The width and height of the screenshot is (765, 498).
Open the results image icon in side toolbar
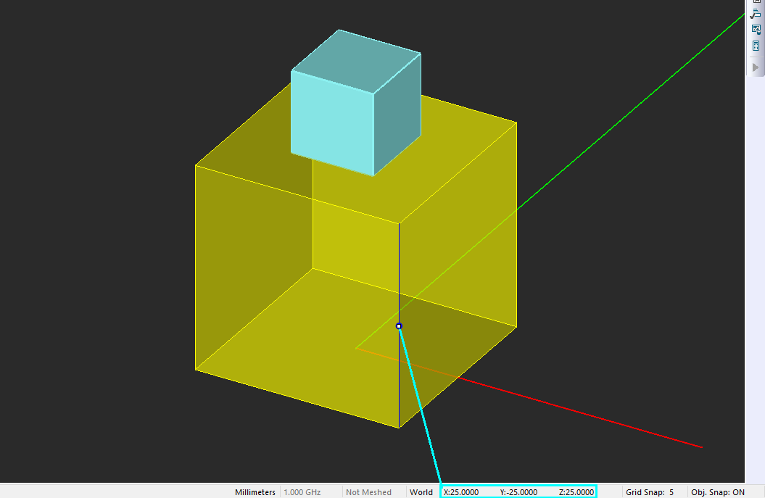coord(756,30)
